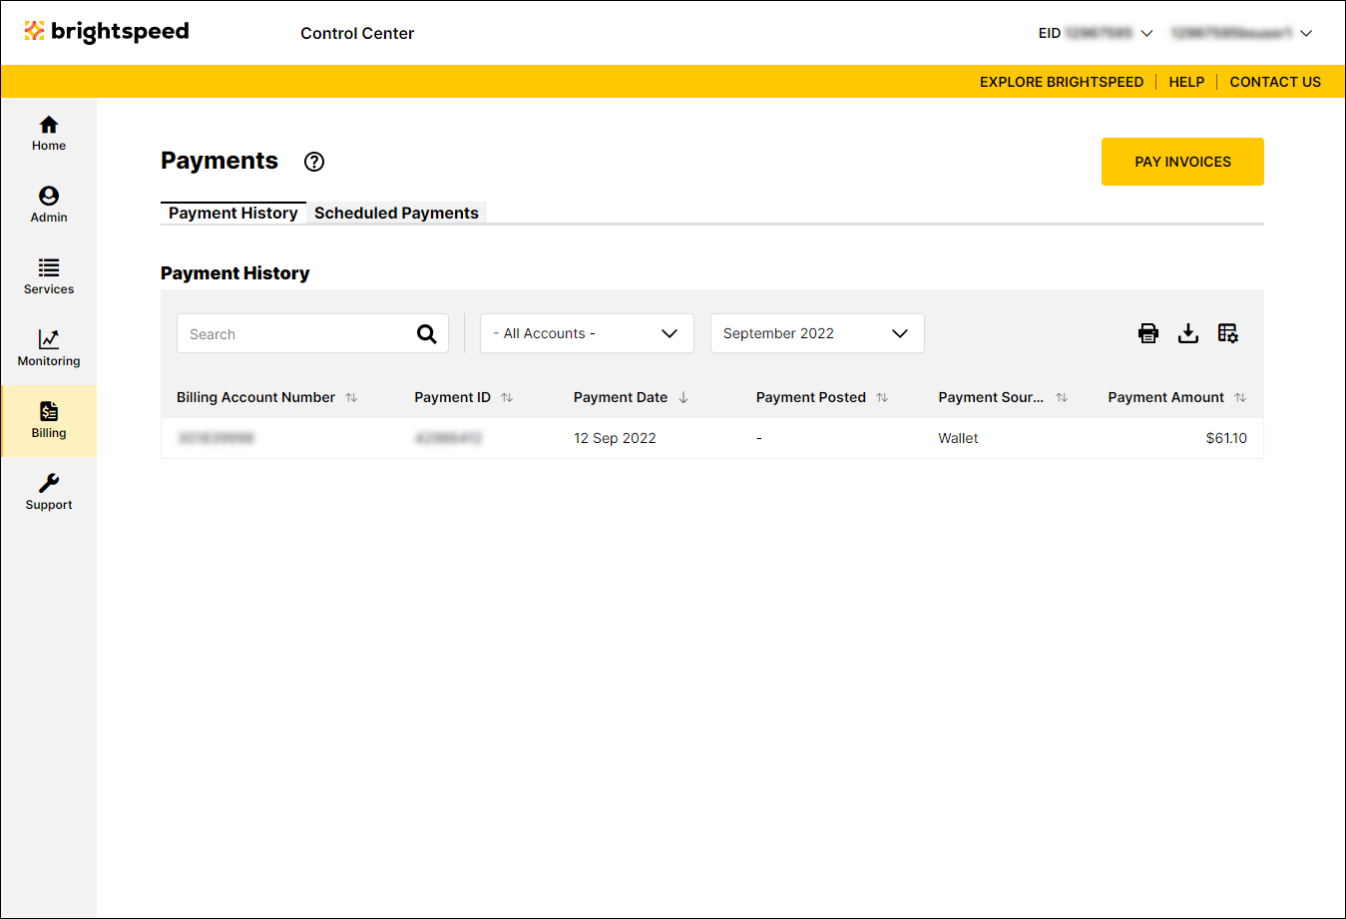Viewport: 1346px width, 919px height.
Task: Sort by Payment ID column
Action: click(x=507, y=397)
